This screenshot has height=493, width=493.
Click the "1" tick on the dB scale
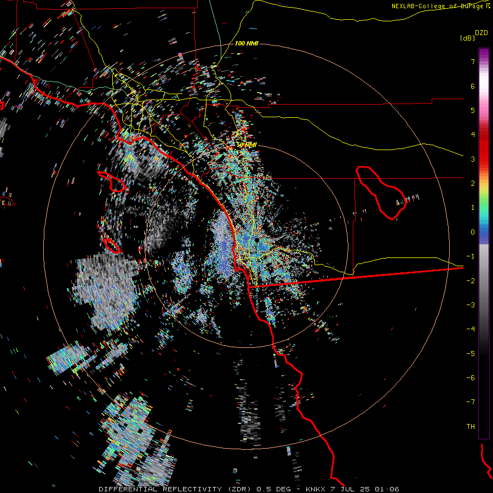coord(473,208)
